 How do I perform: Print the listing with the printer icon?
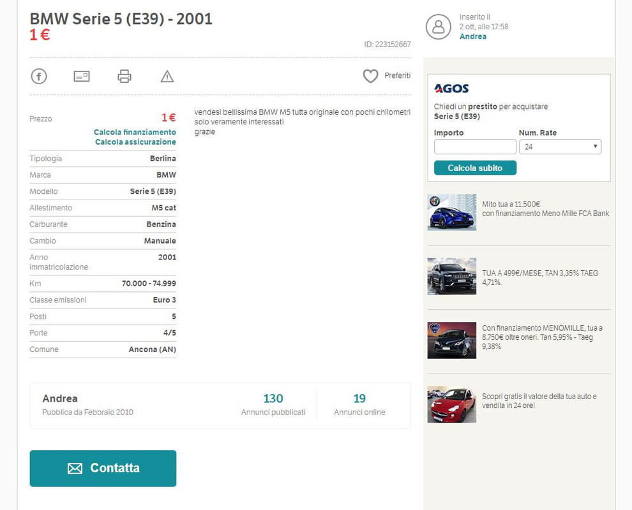click(x=124, y=76)
